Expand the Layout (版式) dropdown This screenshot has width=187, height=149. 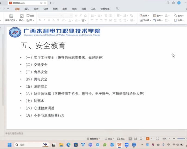pyautogui.click(x=21, y=20)
